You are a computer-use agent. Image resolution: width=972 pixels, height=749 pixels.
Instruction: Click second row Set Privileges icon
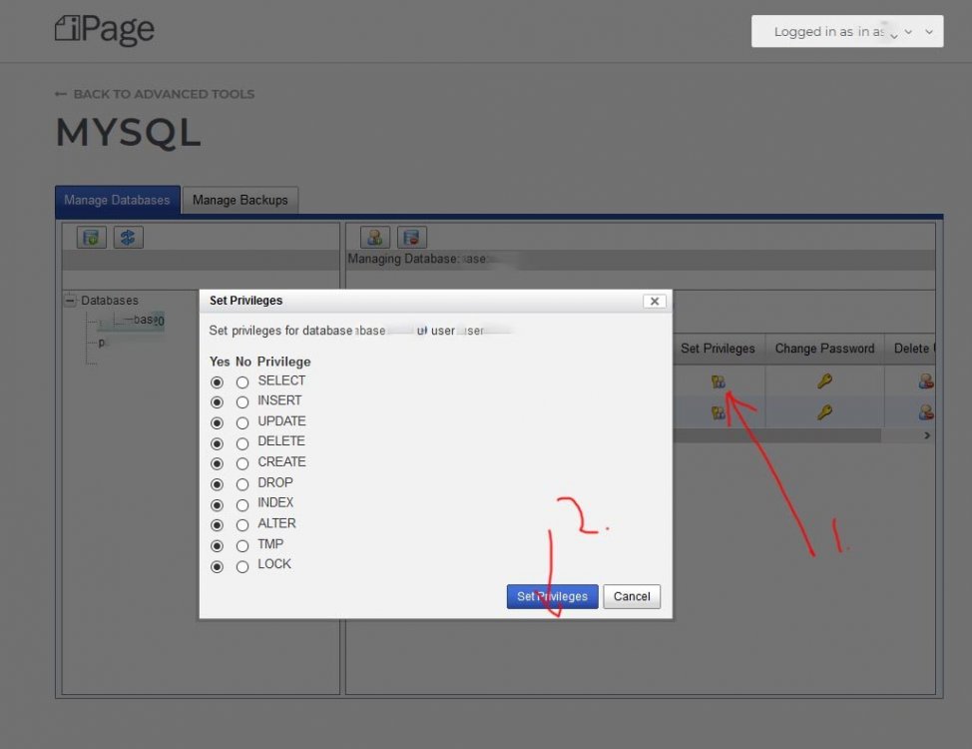pos(718,412)
